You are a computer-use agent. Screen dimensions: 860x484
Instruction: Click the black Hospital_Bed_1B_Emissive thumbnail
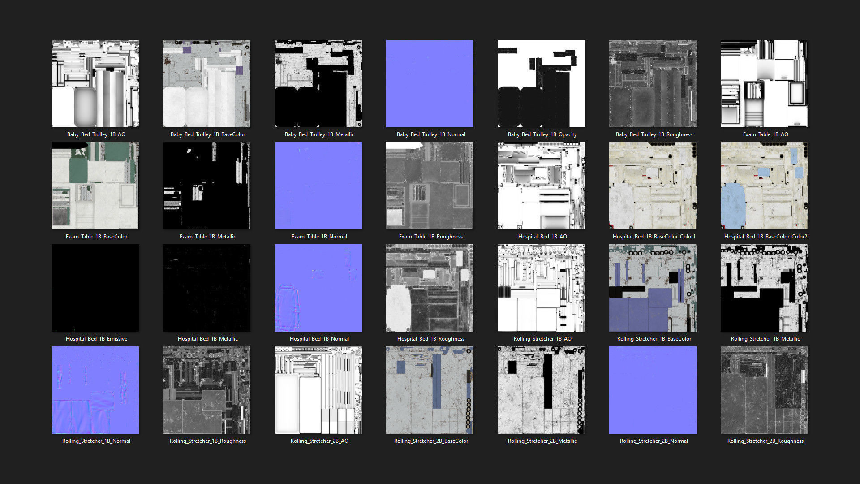tap(95, 288)
